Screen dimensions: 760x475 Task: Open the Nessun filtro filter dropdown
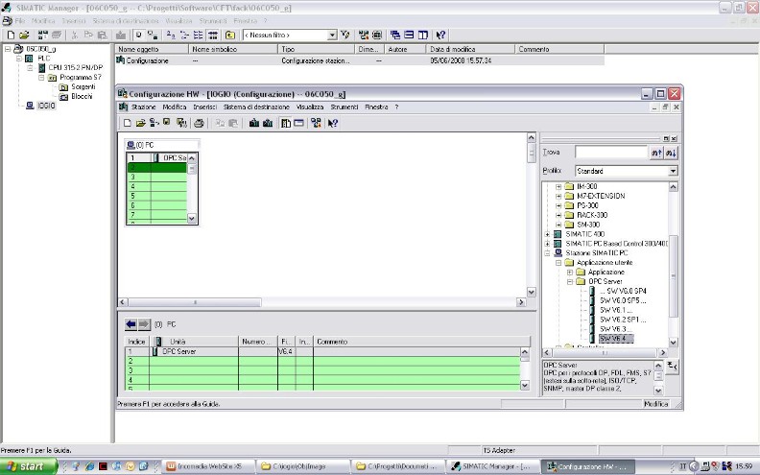[332, 35]
